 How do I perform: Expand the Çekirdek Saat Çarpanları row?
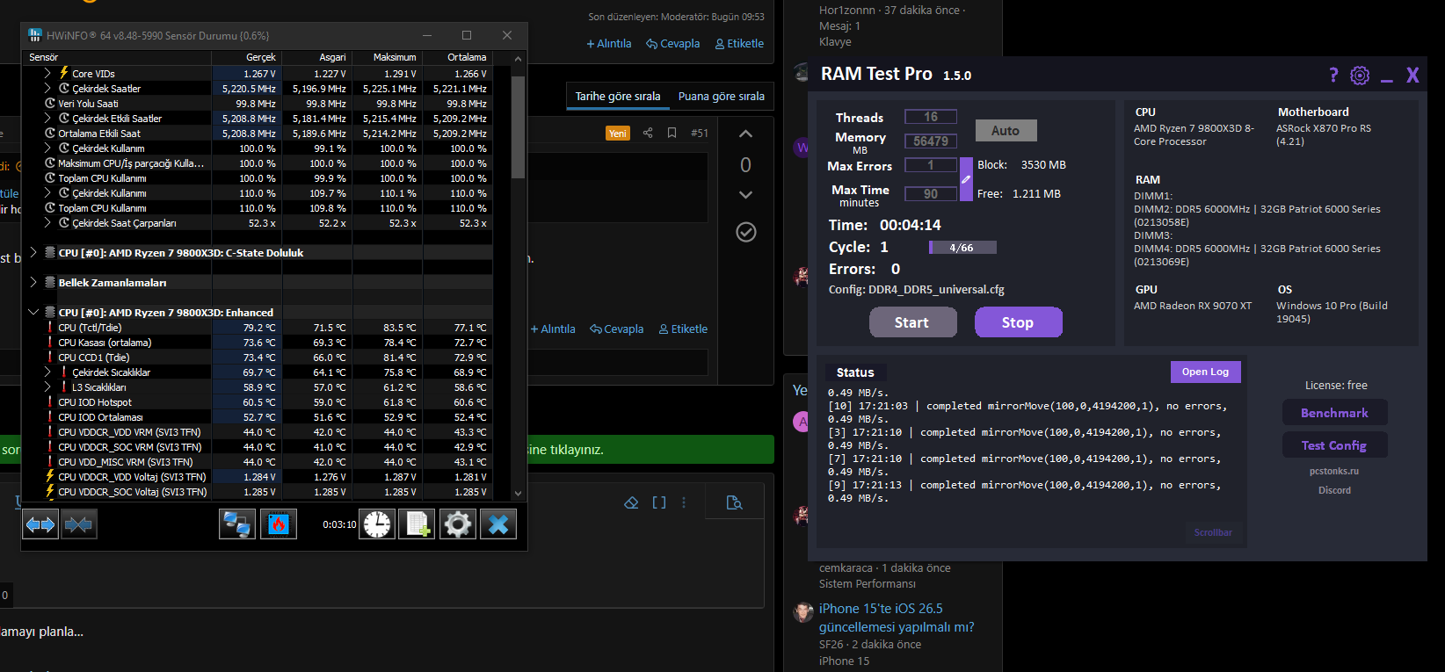coord(47,223)
